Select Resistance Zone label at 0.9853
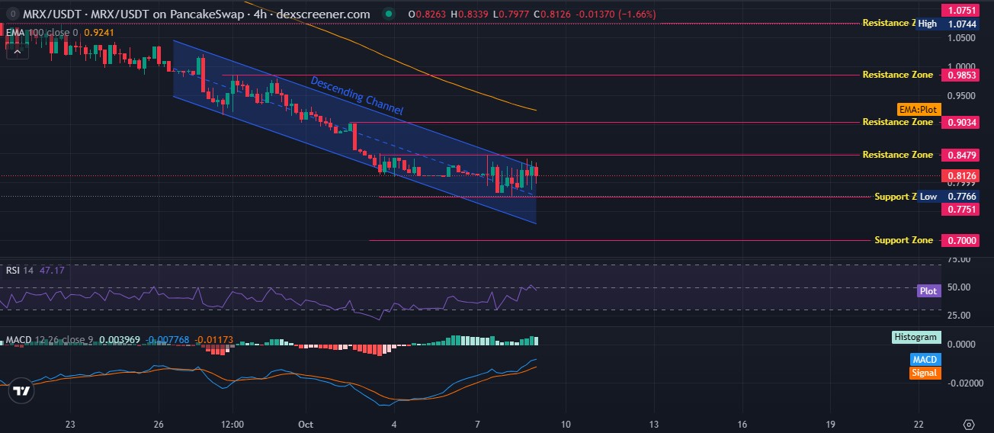Viewport: 994px width, 433px height. 897,75
